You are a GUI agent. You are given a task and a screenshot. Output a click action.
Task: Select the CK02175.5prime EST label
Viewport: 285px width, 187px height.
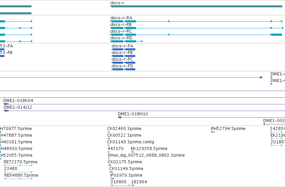coord(125,162)
